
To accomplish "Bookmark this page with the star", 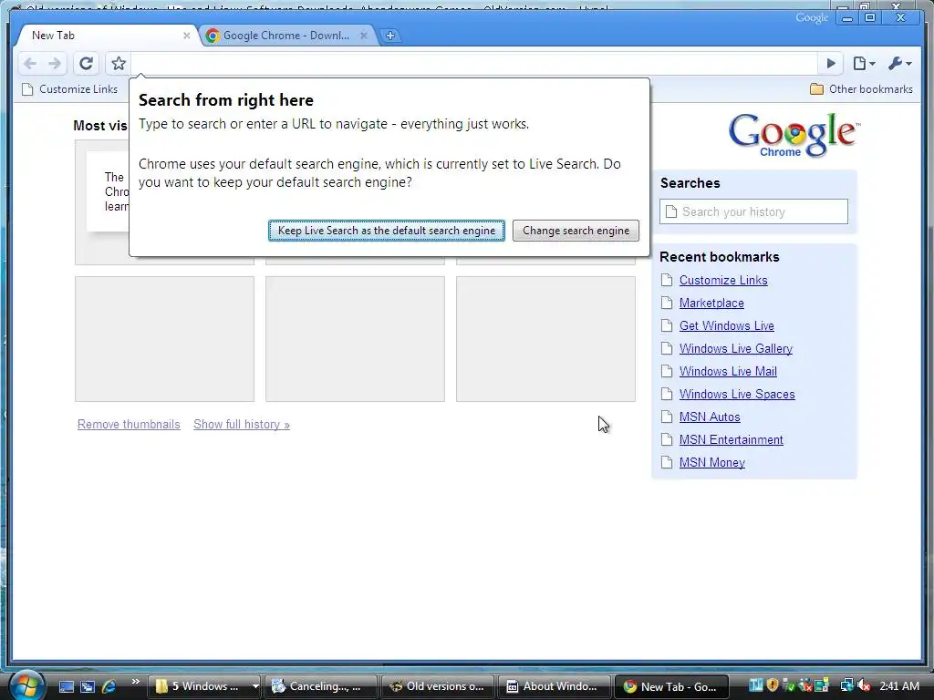I will (118, 63).
